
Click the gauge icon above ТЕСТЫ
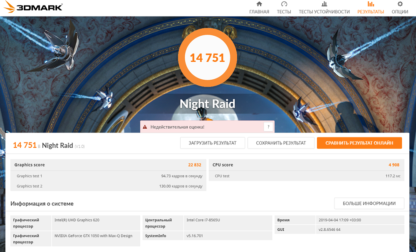pyautogui.click(x=284, y=4)
